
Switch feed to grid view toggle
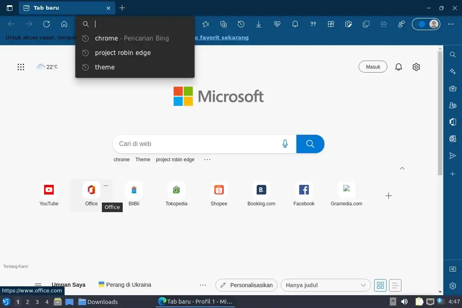(380, 285)
